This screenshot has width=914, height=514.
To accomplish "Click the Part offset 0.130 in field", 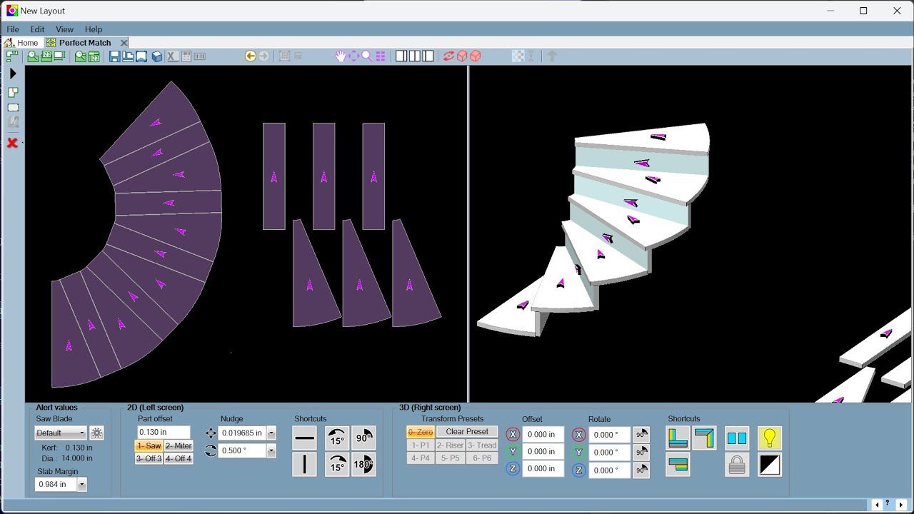I will click(164, 433).
